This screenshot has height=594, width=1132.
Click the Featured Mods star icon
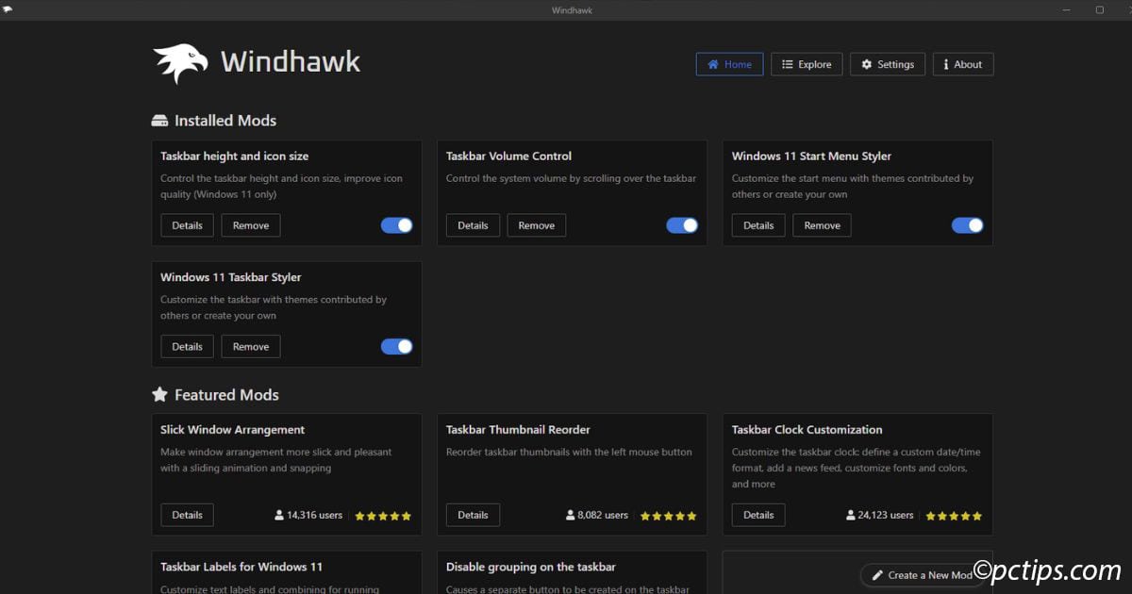click(158, 394)
